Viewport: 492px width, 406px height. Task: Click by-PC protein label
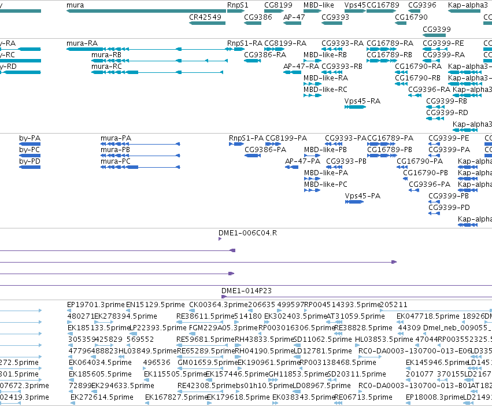pyautogui.click(x=29, y=149)
